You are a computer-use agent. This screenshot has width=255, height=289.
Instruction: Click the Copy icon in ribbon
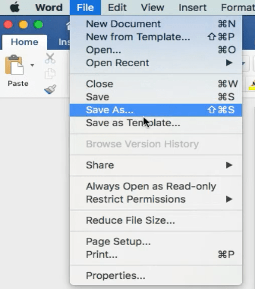50,74
